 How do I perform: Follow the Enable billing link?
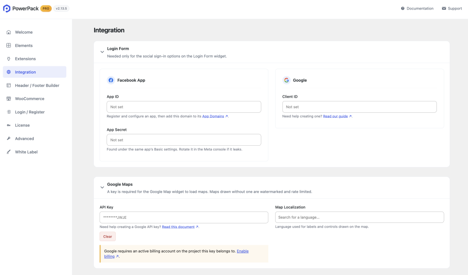coord(242,251)
